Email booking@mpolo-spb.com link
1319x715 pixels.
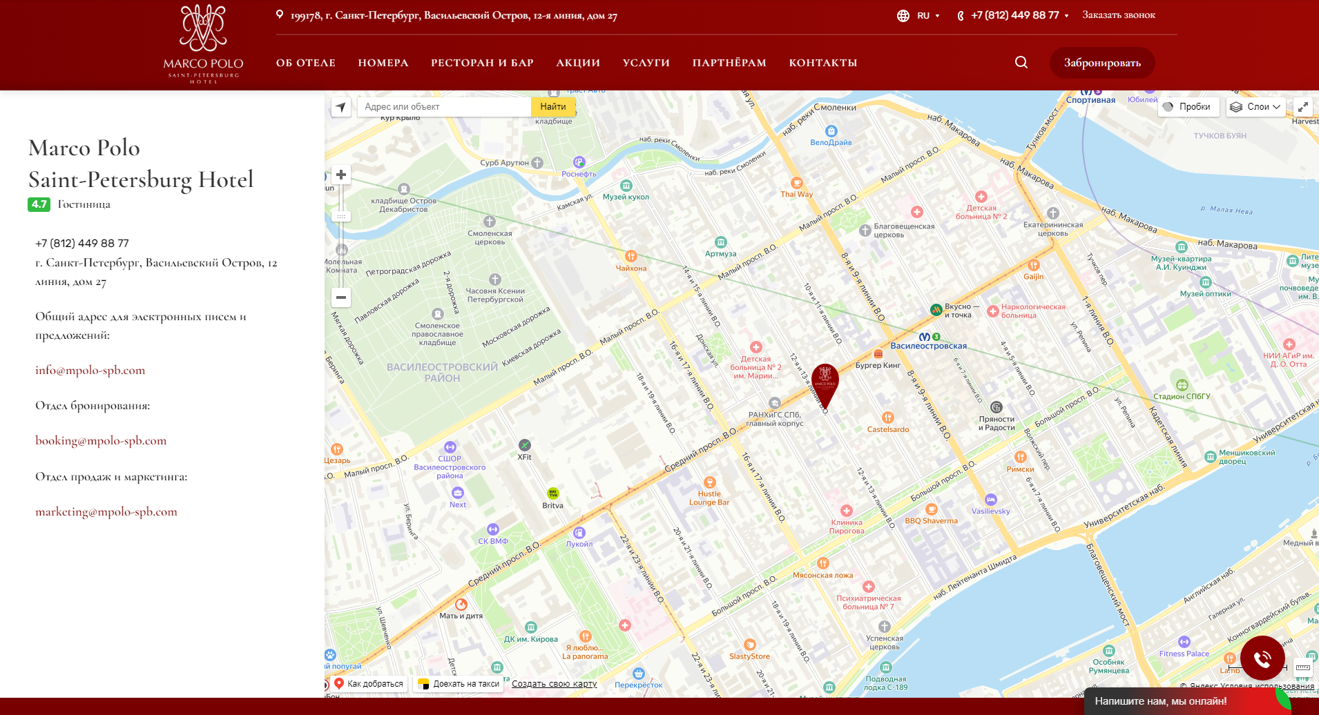coord(101,440)
